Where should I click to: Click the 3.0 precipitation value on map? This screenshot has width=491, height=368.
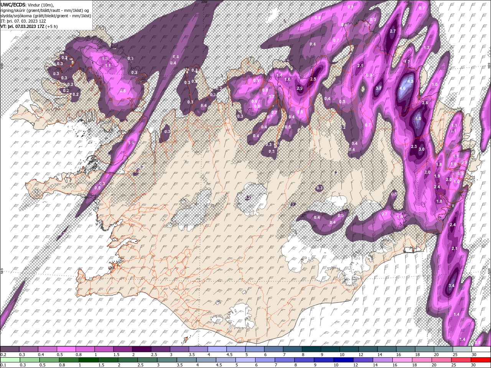(x=422, y=149)
